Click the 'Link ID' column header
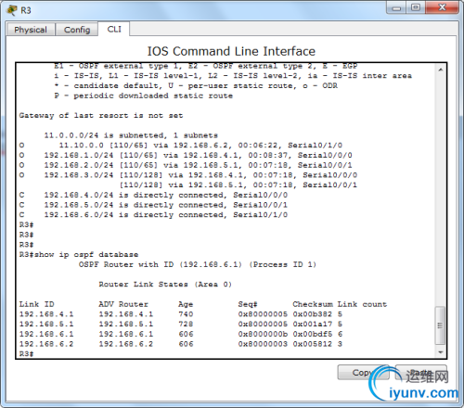Screen dimensions: 464x408 [x=36, y=304]
